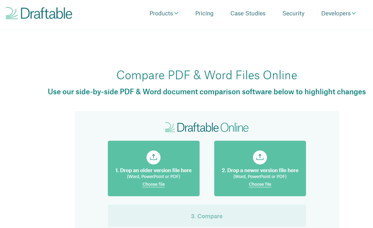
Task: Open the Products menu
Action: tap(161, 13)
